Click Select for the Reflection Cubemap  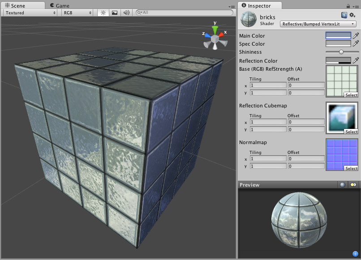click(351, 132)
